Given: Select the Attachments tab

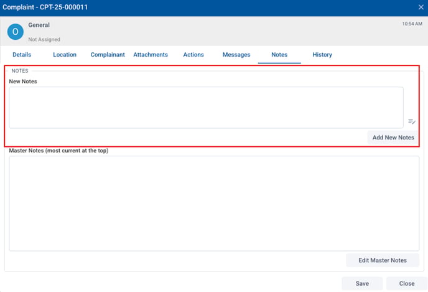Looking at the screenshot, I should pyautogui.click(x=151, y=55).
